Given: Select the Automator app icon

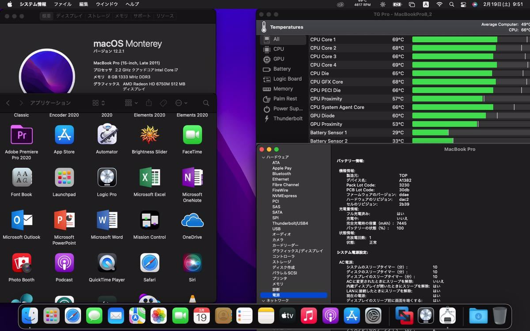Looking at the screenshot, I should (x=107, y=134).
